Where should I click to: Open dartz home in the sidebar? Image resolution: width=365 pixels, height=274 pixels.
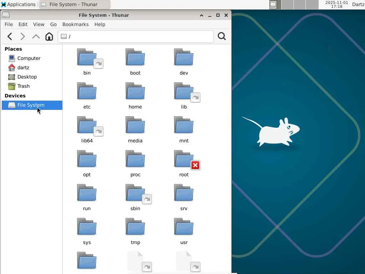tap(32, 67)
